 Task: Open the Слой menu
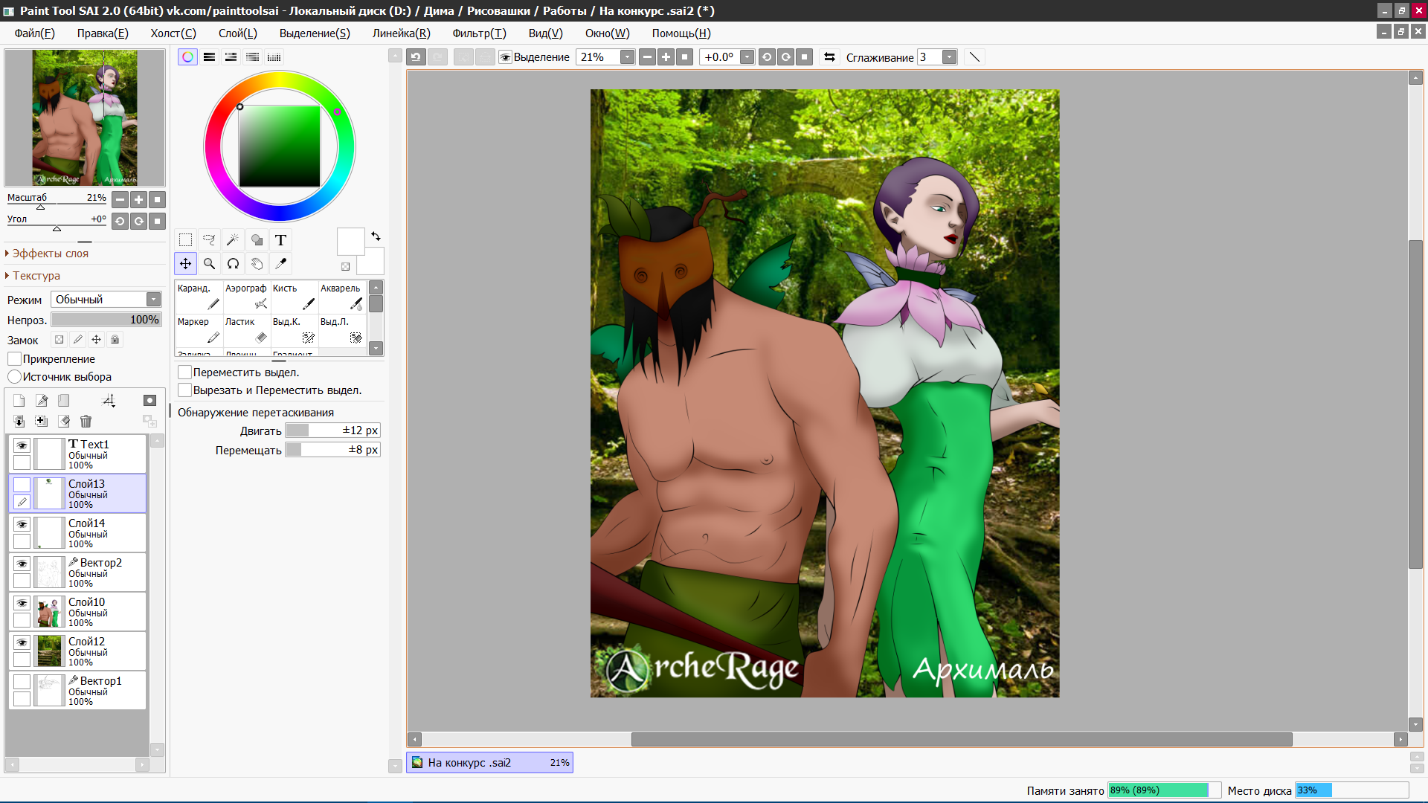tap(238, 33)
